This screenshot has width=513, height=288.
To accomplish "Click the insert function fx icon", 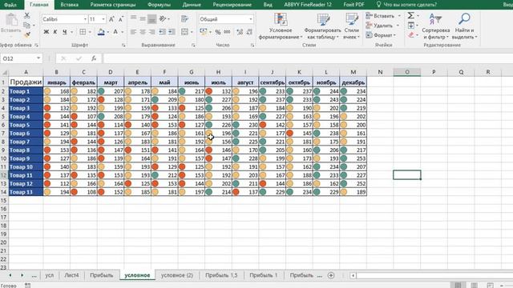I will tap(94, 58).
